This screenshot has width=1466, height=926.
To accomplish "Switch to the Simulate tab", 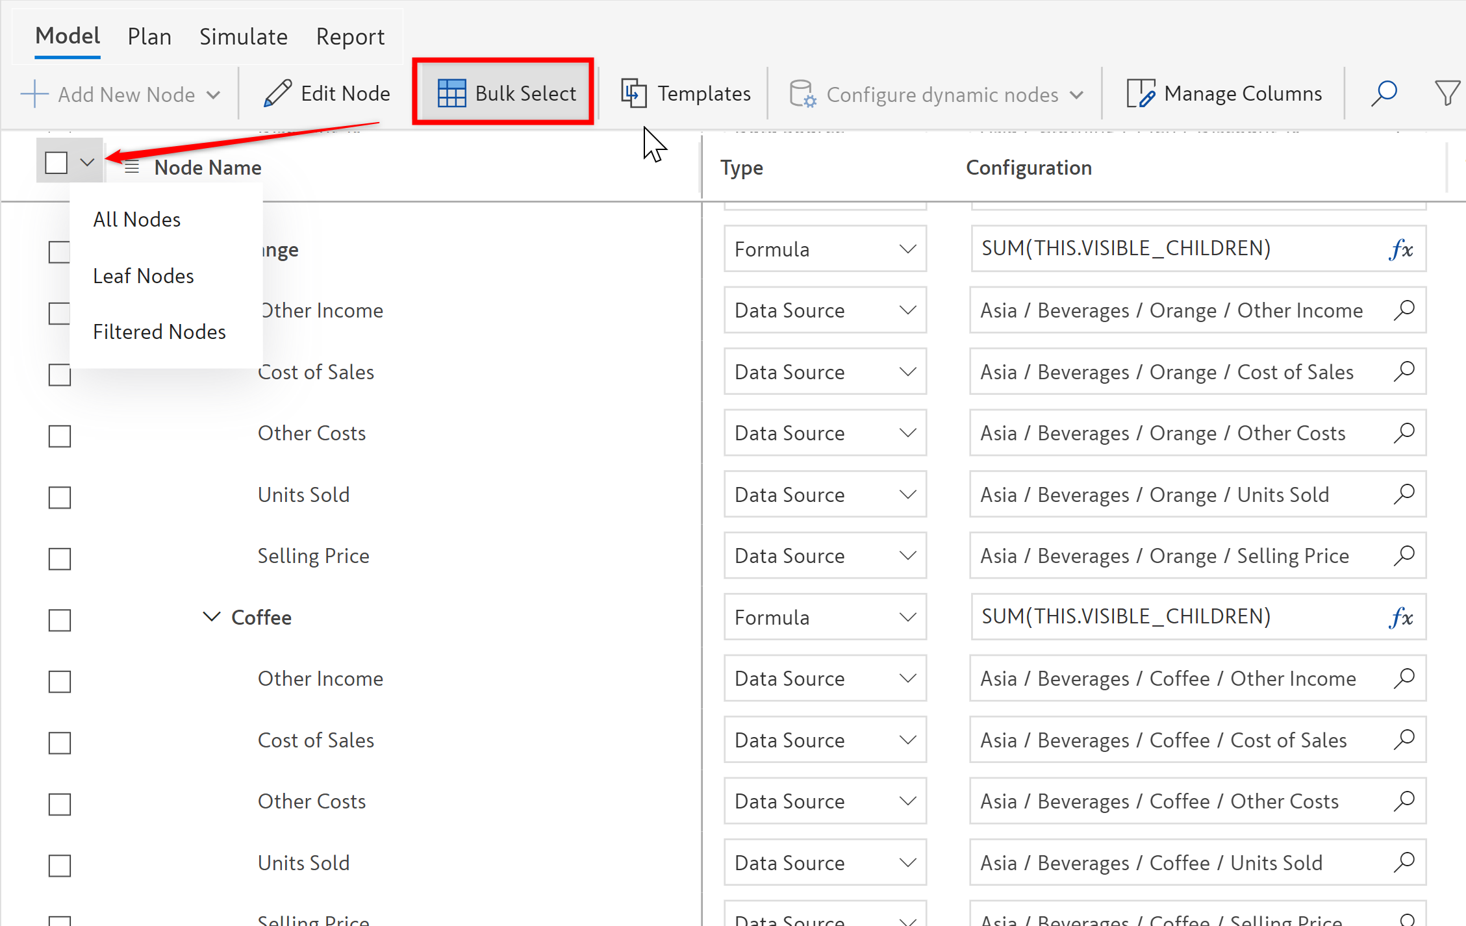I will tap(243, 37).
